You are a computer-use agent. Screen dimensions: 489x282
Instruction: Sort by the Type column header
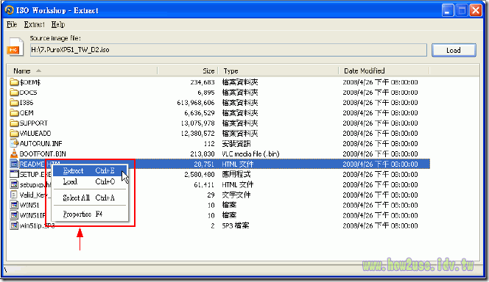[x=278, y=71]
